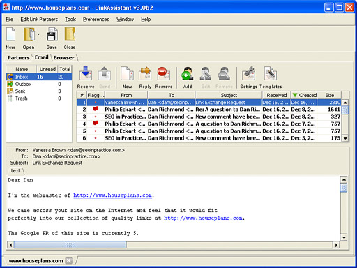357x268 pixels.
Task: Click the New project toolbar icon
Action: point(10,35)
